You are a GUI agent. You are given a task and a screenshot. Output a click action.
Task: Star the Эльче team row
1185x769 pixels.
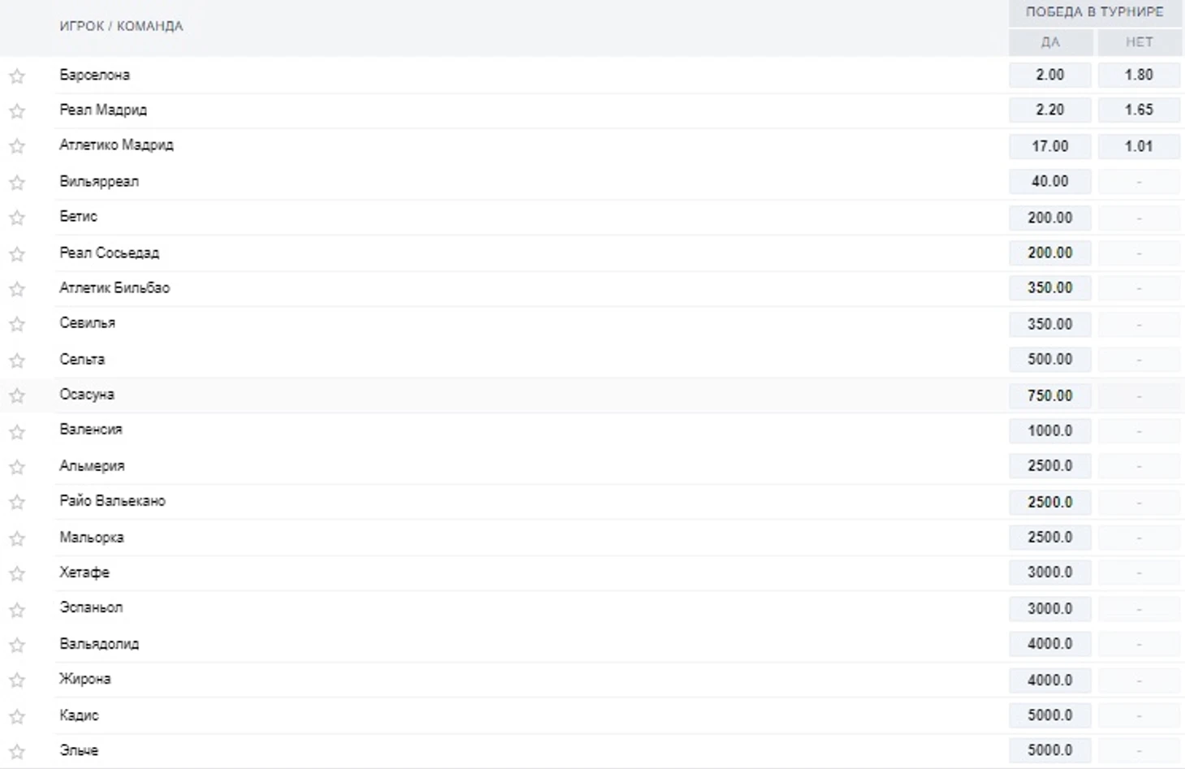17,752
